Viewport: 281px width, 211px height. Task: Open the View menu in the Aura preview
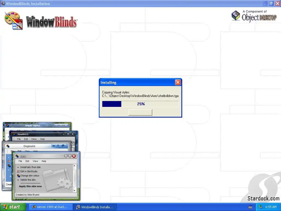(35, 161)
